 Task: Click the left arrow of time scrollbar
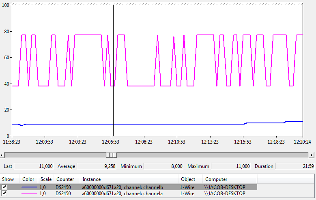point(2,155)
